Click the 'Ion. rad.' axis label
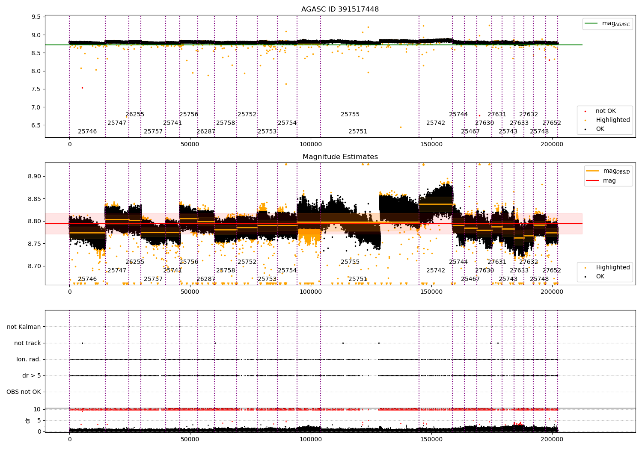The height and width of the screenshot is (449, 642). [x=29, y=359]
